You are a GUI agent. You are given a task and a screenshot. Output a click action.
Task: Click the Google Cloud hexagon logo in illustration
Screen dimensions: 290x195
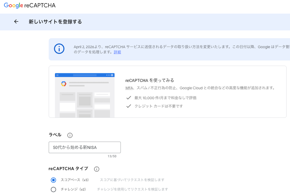(x=63, y=84)
